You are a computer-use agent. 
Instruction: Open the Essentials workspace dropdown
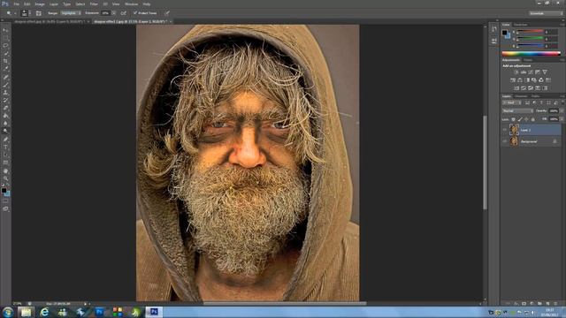546,13
